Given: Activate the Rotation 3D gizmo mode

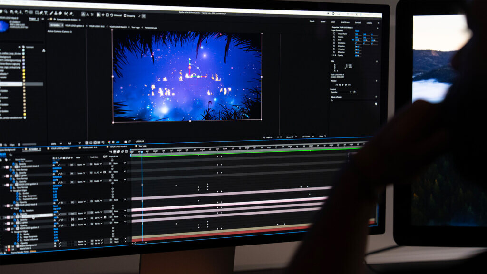Looking at the screenshot, I should (x=111, y=15).
